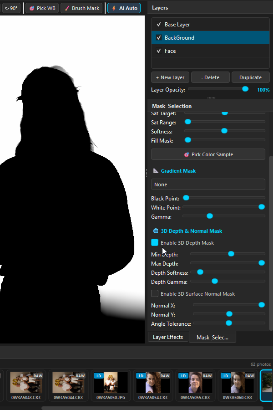Screen dimensions: 273x410
Task: Click the Normal Y slider handle
Action: [229, 314]
